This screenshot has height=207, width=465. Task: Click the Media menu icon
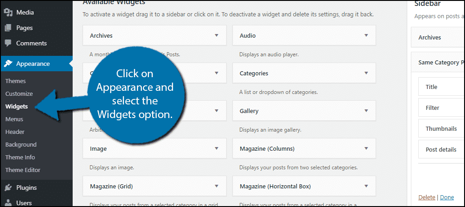(8, 12)
